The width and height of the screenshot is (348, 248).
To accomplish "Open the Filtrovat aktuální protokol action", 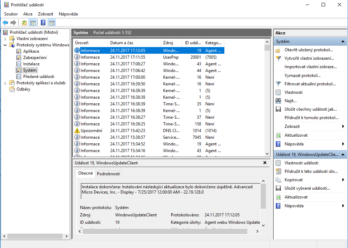I will click(x=310, y=84).
